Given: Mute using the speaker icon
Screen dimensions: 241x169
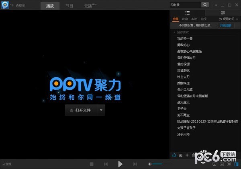Looking at the screenshot, I should [150, 164].
